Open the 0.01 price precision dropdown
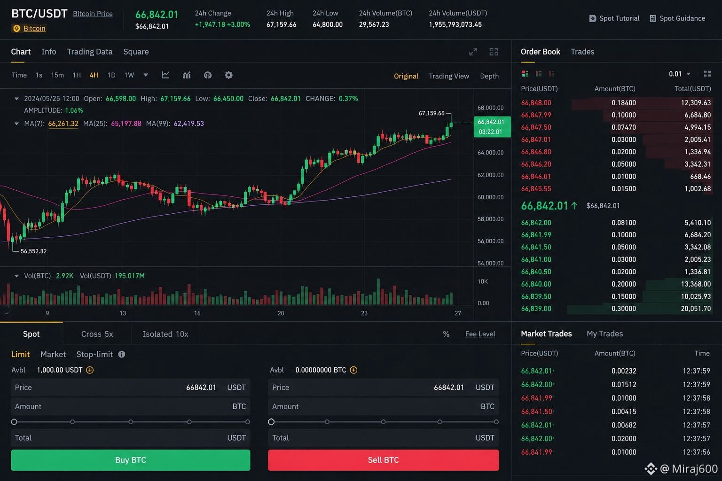The height and width of the screenshot is (481, 722). 680,74
